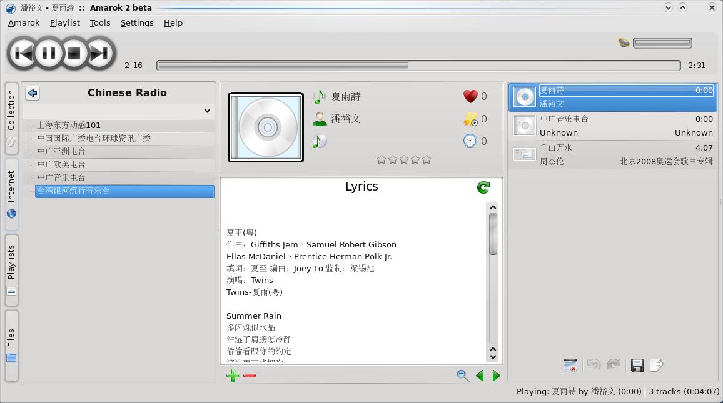Click the window shade-down chevron button

[x=668, y=8]
